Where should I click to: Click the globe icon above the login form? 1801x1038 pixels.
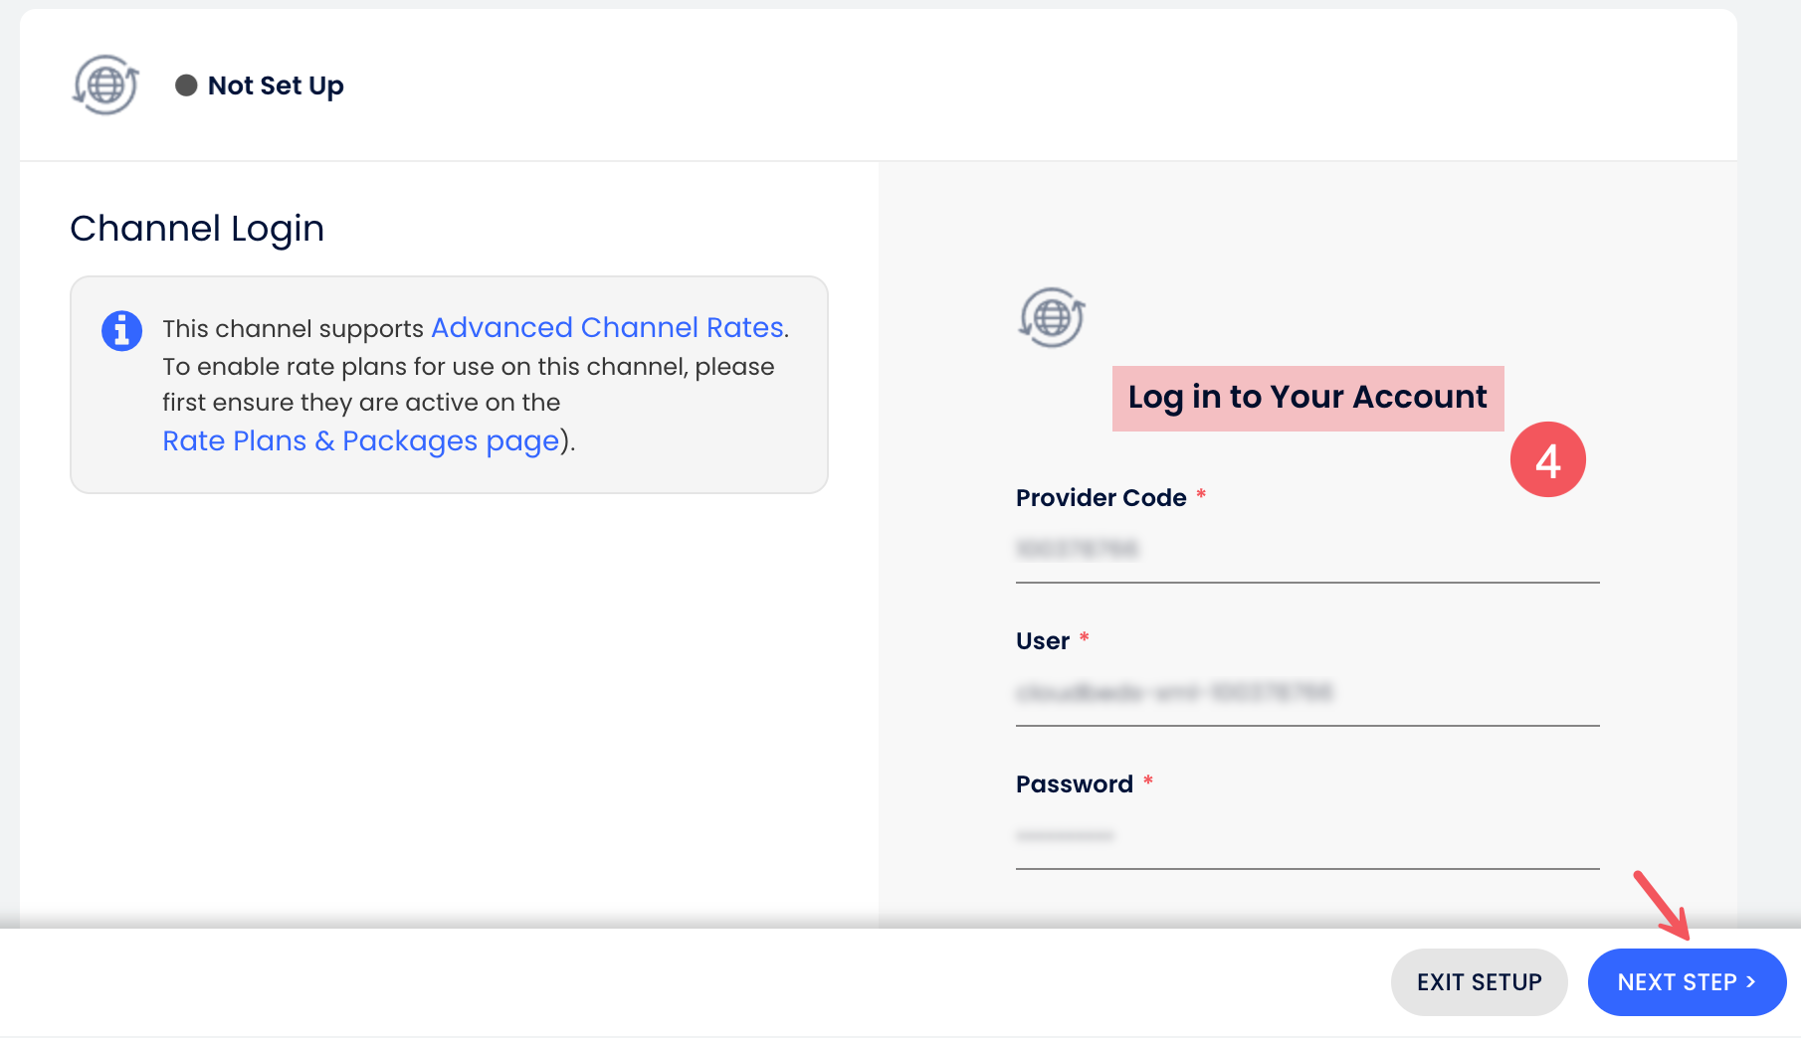(x=1052, y=318)
